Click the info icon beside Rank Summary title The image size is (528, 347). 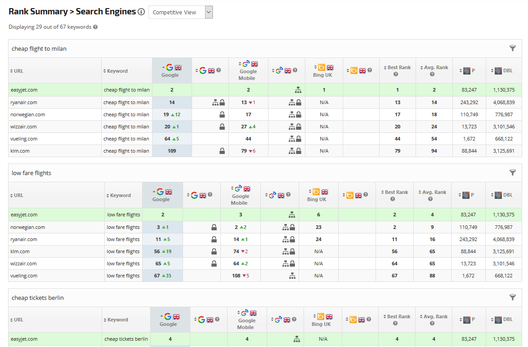[141, 12]
